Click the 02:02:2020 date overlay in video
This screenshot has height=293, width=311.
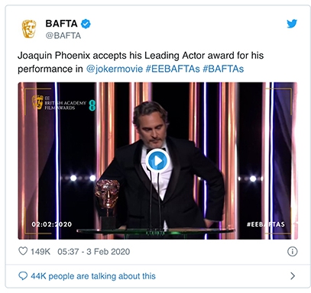[x=52, y=224]
